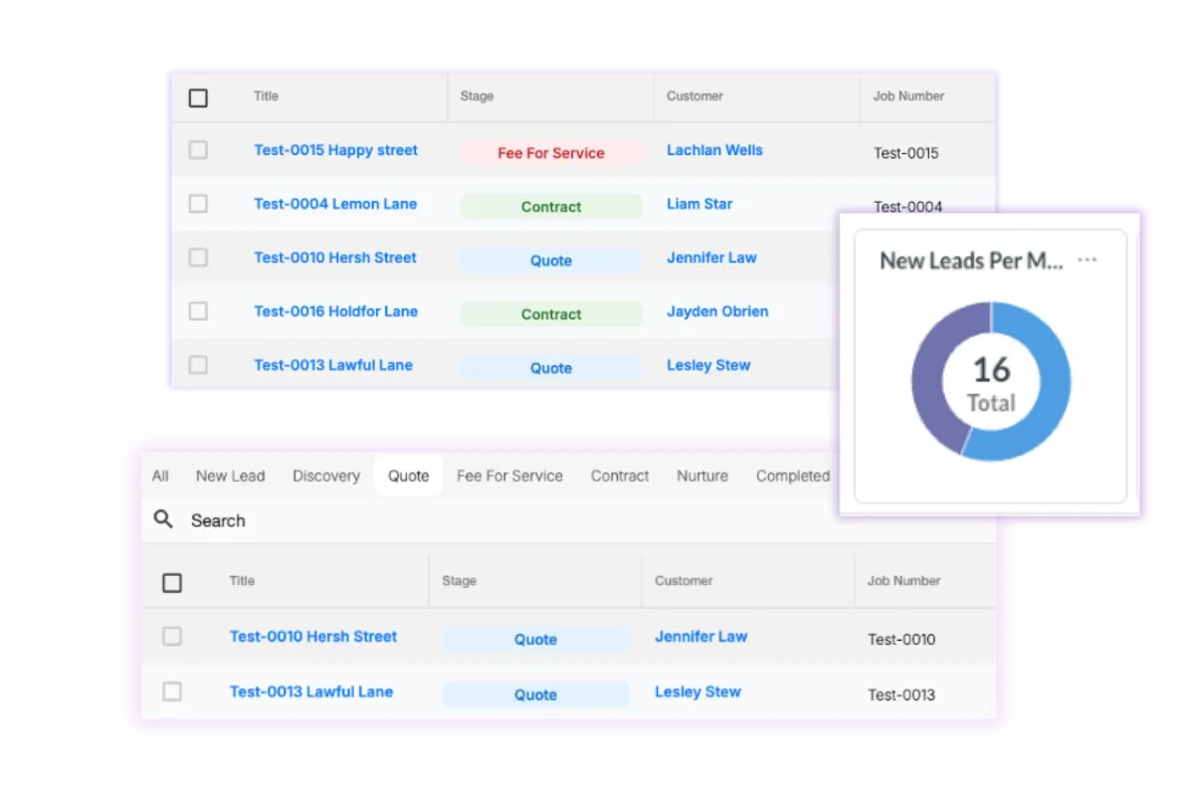Click job number Test-0013 in lower table

point(901,696)
